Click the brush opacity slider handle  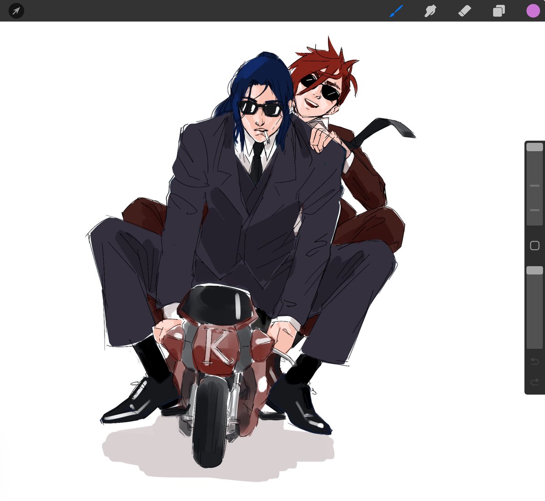click(535, 270)
